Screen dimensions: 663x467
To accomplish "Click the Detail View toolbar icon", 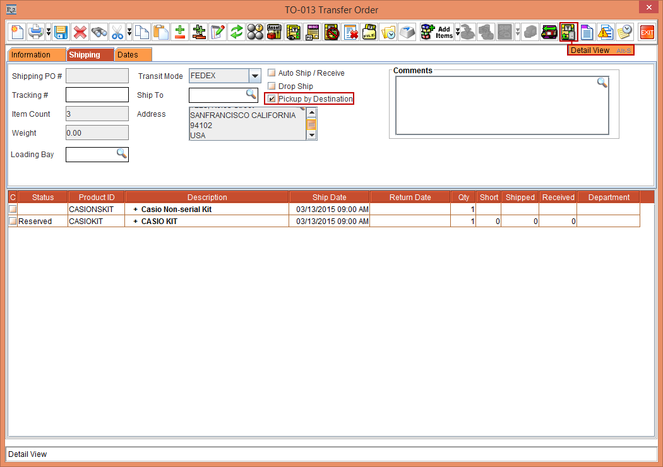I will (568, 32).
